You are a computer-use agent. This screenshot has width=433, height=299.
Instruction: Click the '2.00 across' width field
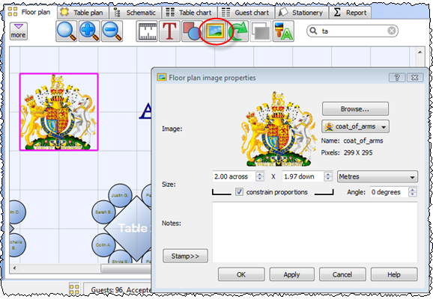[x=234, y=176]
